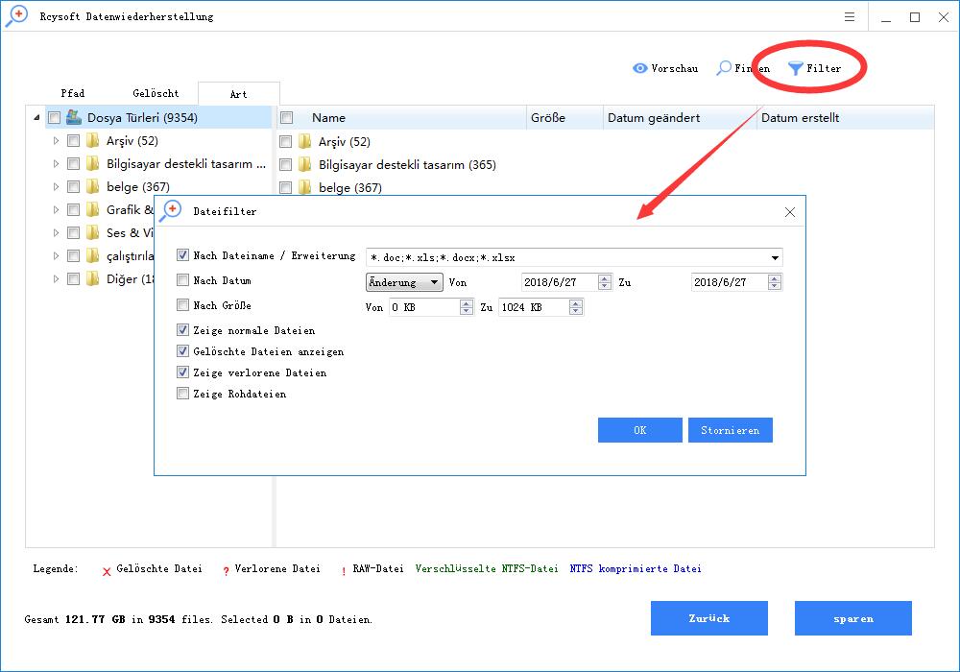Click Arşiv (52) folder icon in file list
This screenshot has height=672, width=960.
click(305, 141)
